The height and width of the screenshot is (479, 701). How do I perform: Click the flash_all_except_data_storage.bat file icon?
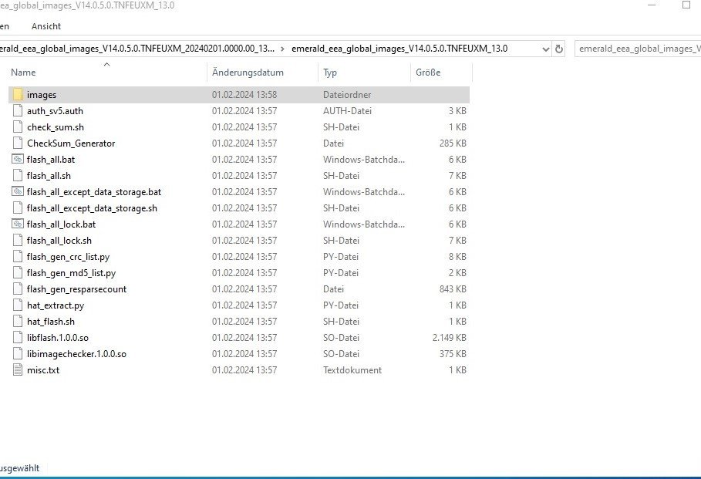point(18,192)
